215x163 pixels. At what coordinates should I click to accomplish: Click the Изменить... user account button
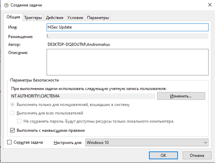181,96
